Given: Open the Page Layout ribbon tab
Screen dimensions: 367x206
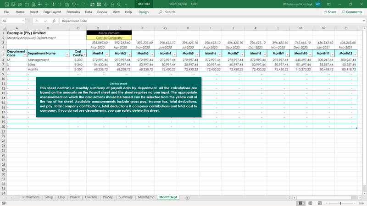Looking at the screenshot, I should click(52, 12).
